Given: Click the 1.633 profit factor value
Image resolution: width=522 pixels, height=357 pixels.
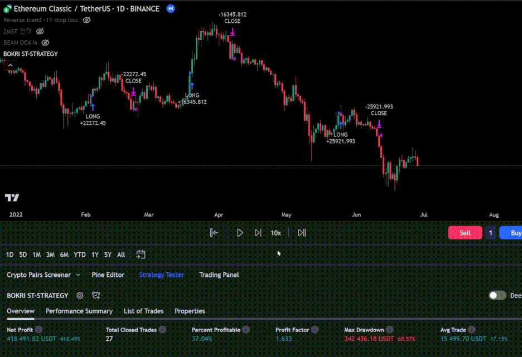Looking at the screenshot, I should pos(284,339).
